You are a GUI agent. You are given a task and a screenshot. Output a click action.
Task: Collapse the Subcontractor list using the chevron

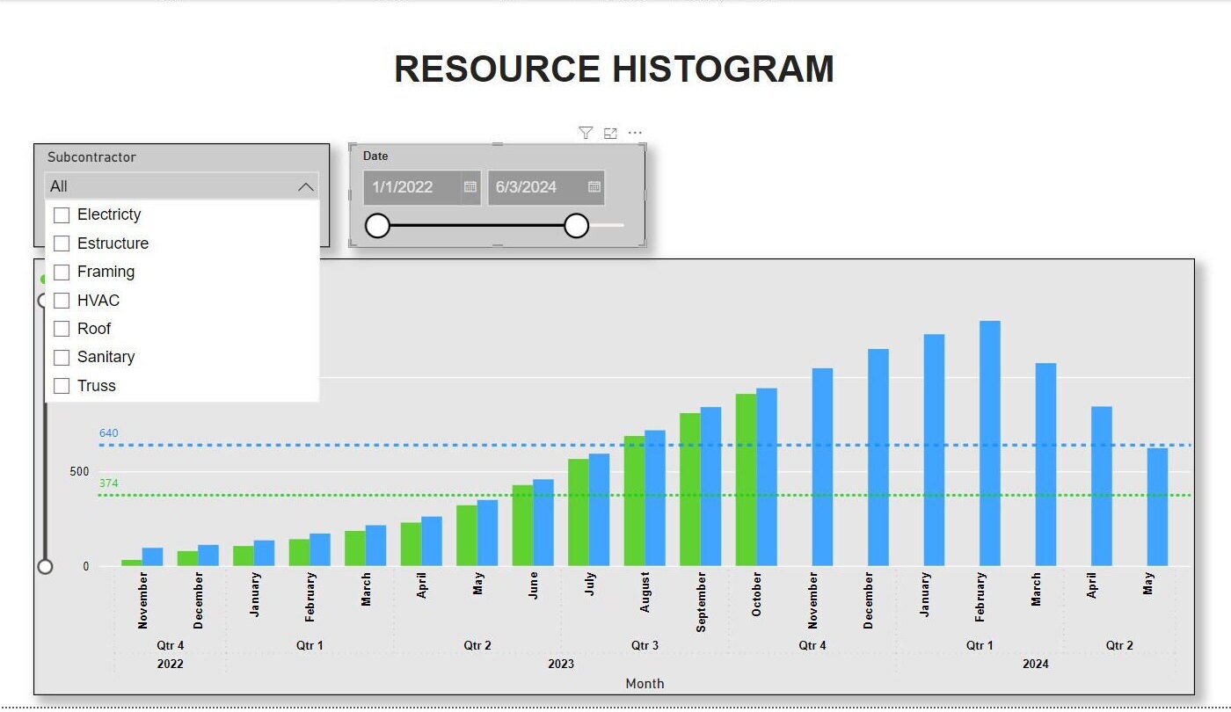coord(305,185)
